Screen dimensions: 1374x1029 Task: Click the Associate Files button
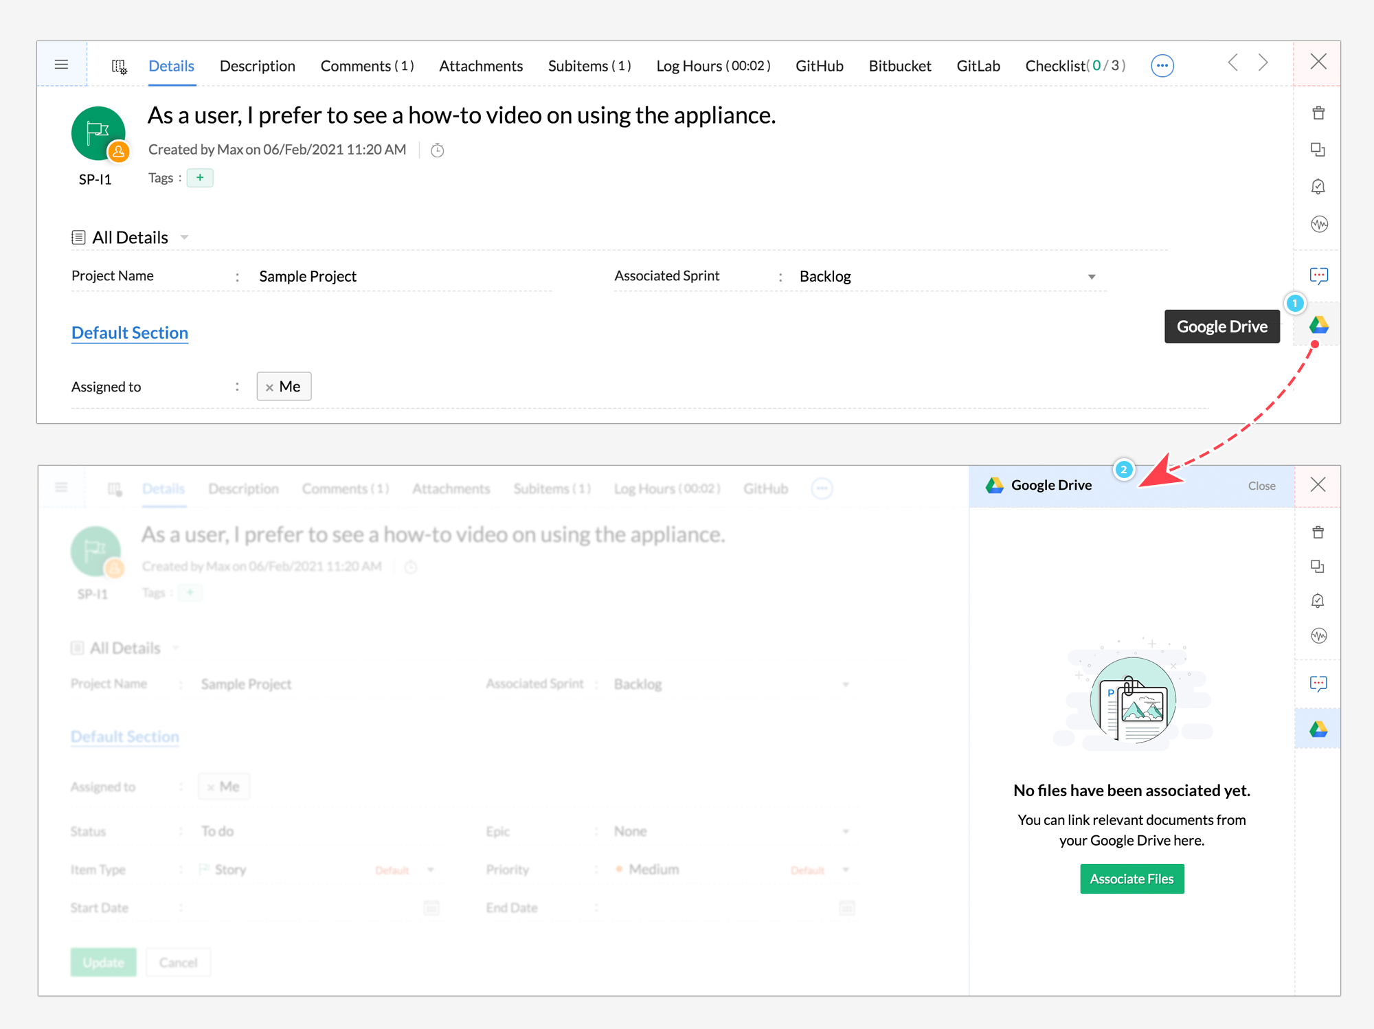(x=1131, y=879)
